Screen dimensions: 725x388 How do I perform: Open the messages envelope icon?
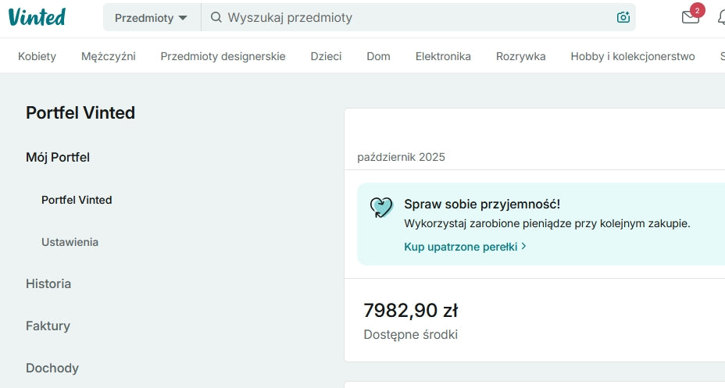click(691, 16)
